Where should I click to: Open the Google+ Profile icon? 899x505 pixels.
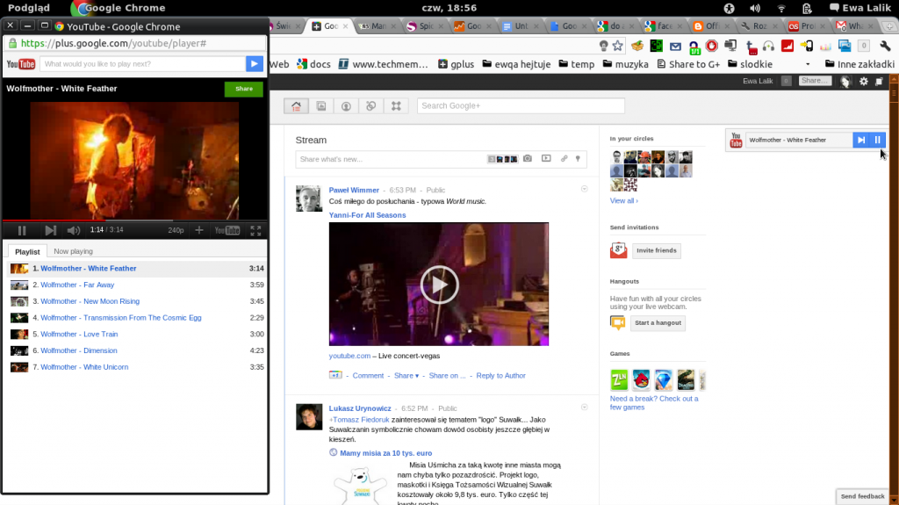coord(346,105)
